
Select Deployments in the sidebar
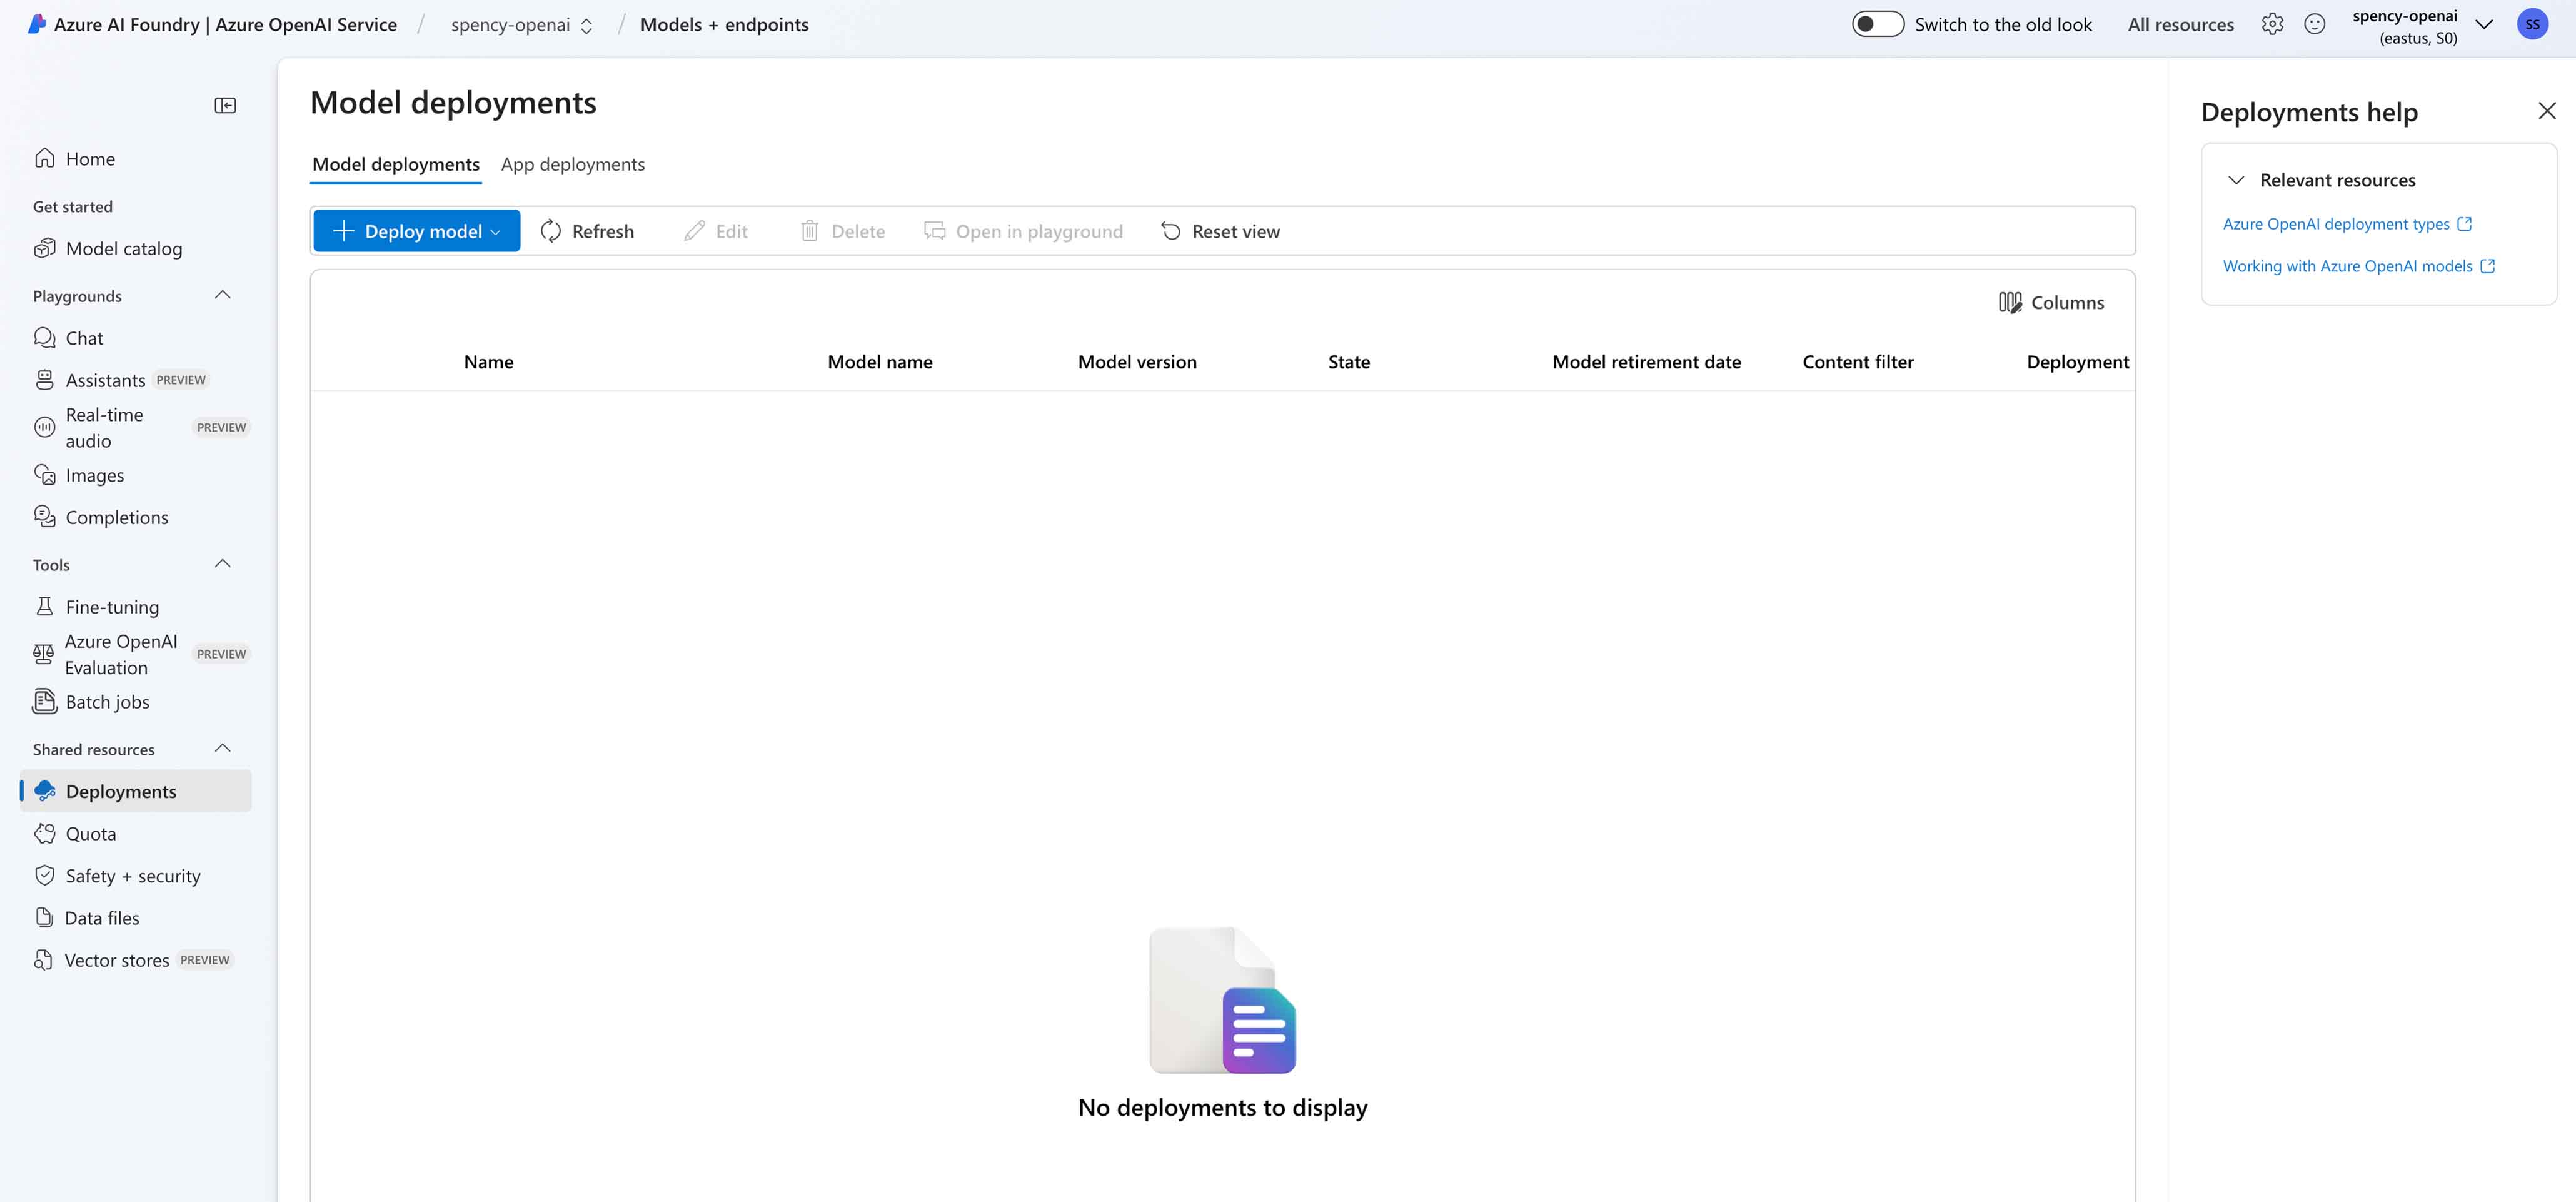pos(136,791)
